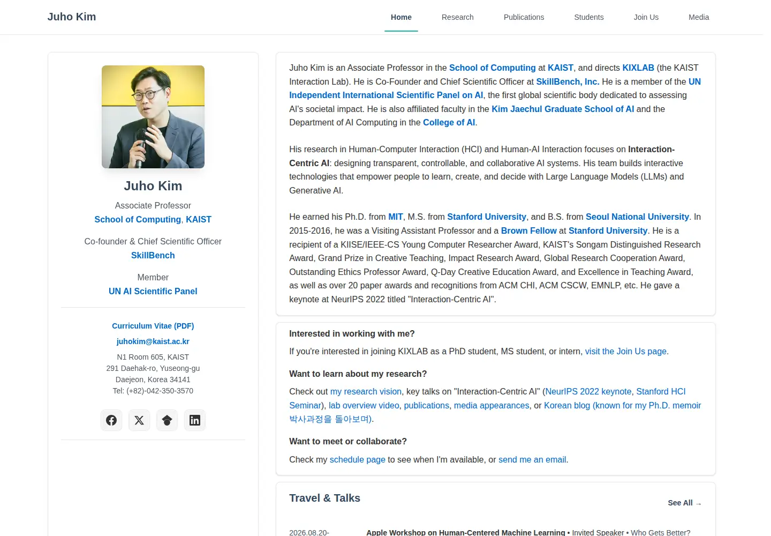Open the Kim Jaechul Graduate School of AI link
Image resolution: width=771 pixels, height=536 pixels.
pos(563,109)
